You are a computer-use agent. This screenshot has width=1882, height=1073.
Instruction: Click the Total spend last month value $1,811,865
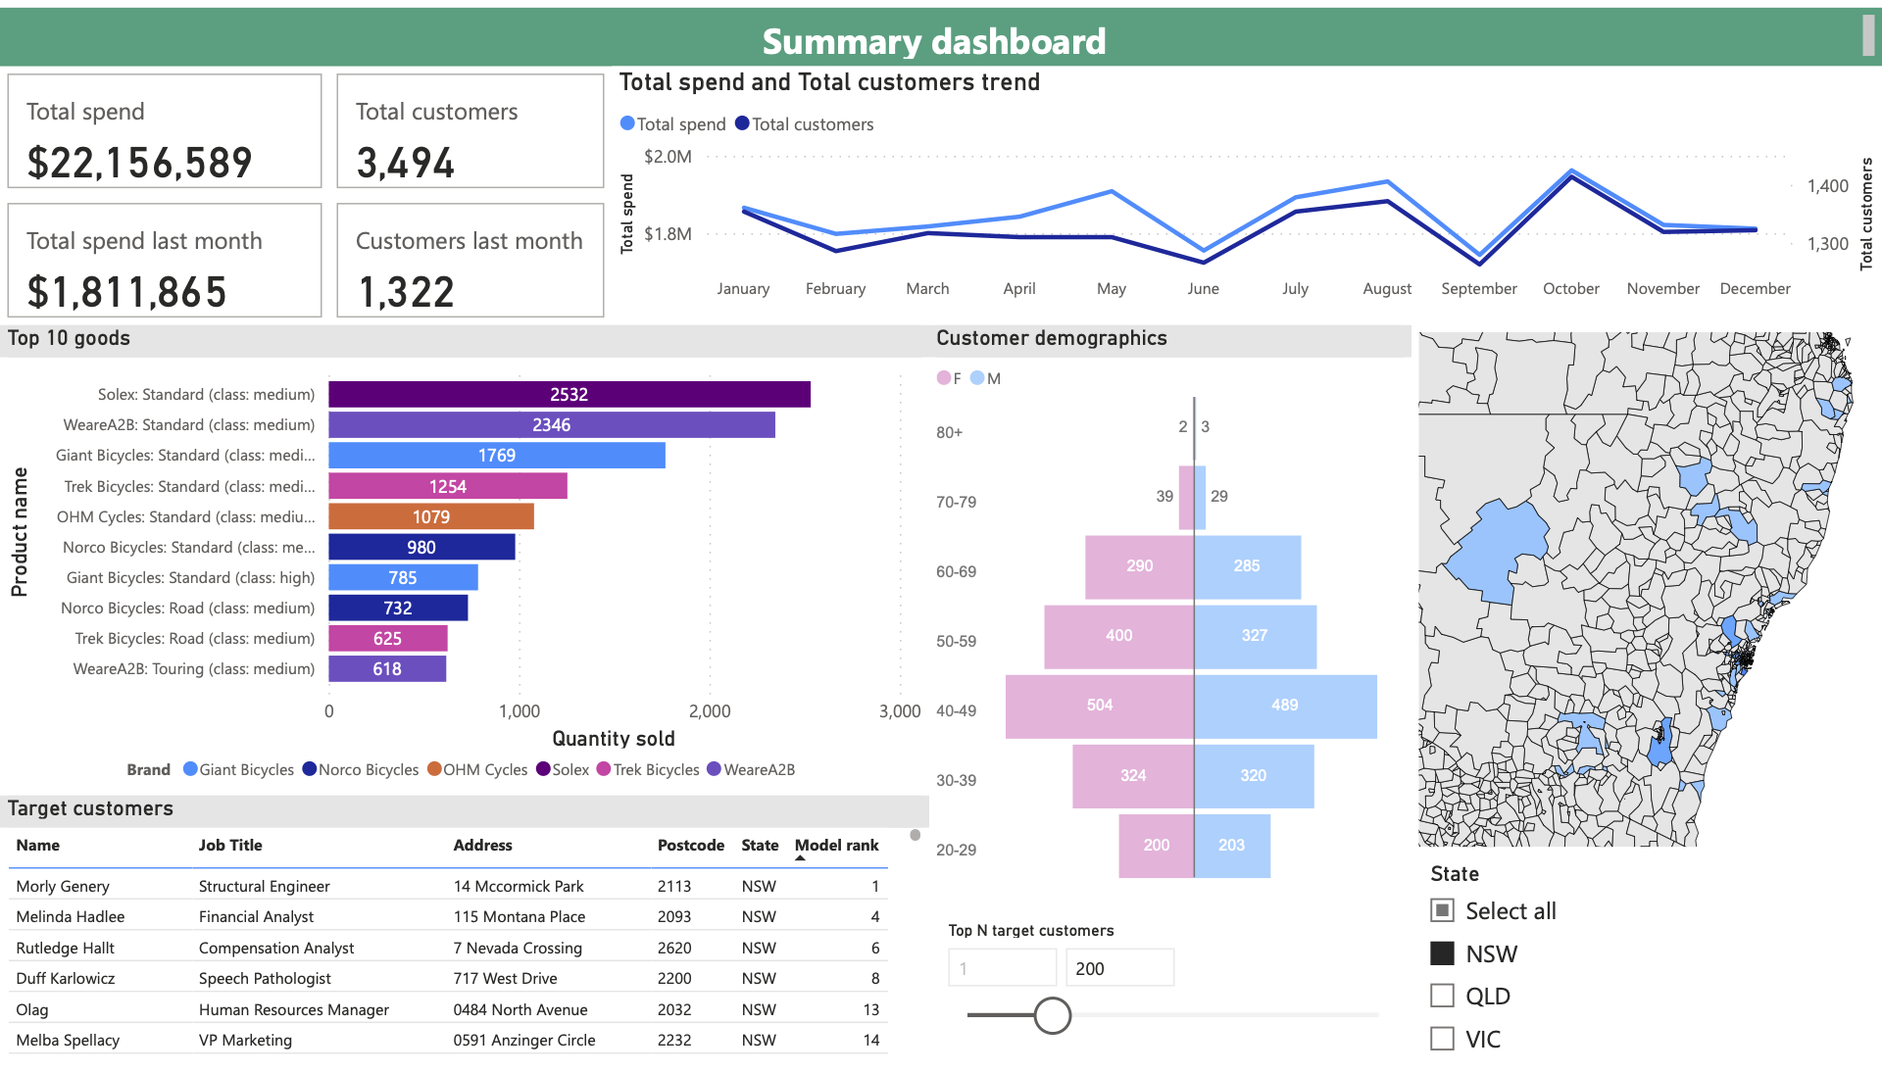[126, 292]
